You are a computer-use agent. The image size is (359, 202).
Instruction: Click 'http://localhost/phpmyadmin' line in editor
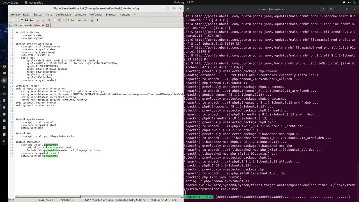tap(39, 156)
